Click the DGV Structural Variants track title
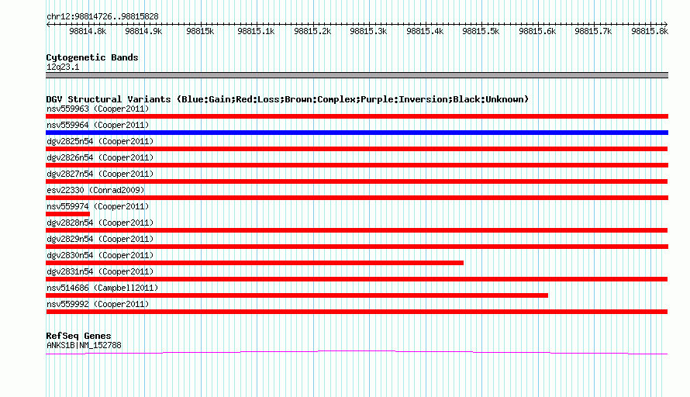Image resolution: width=690 pixels, height=397 pixels. pos(287,99)
